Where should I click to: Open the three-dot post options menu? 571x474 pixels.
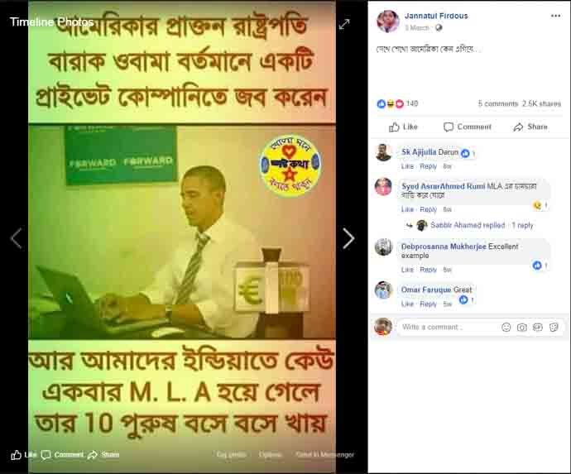(556, 16)
